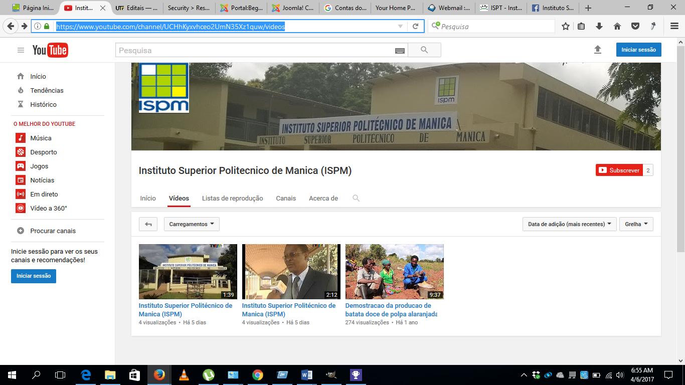
Task: Launch VLC from the taskbar
Action: [184, 375]
